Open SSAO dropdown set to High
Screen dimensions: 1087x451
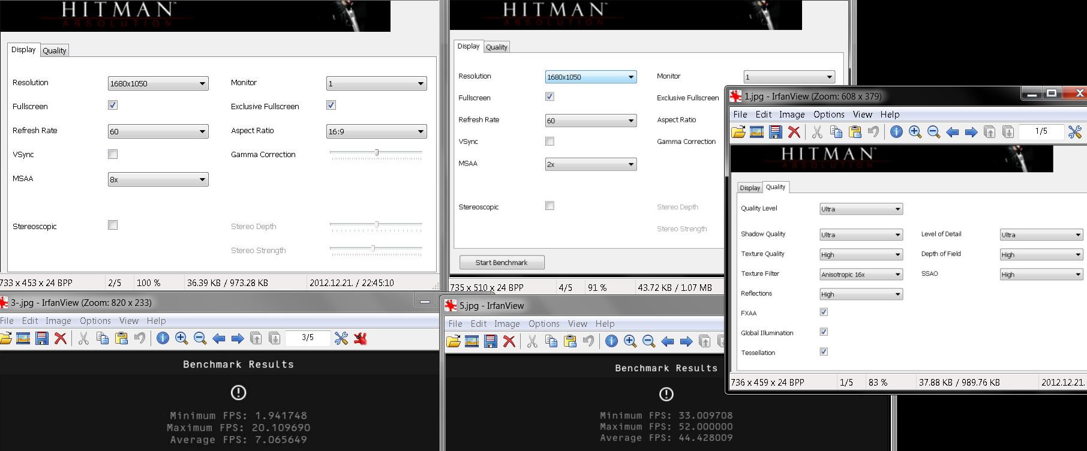1041,274
